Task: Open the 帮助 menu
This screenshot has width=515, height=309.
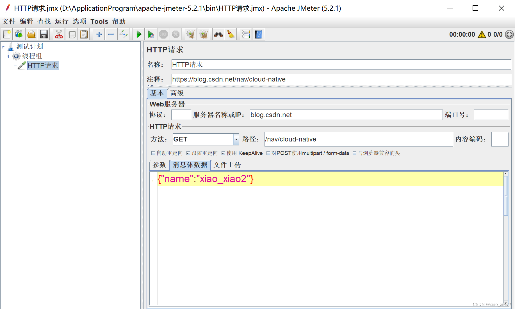Action: tap(119, 22)
